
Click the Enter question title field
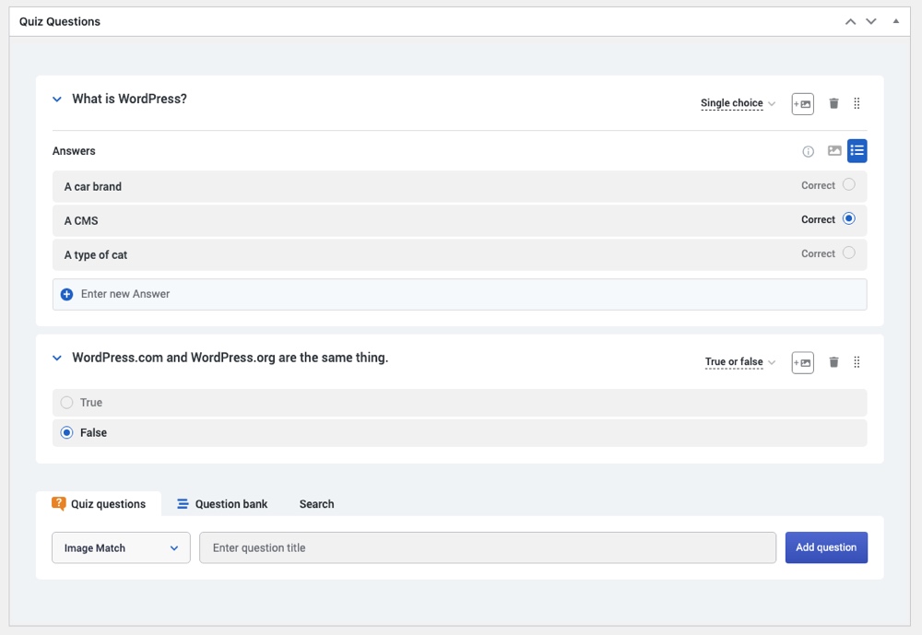(488, 548)
